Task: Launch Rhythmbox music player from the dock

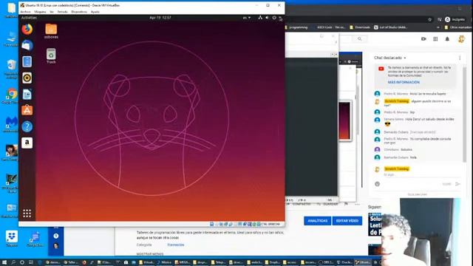Action: point(27,78)
